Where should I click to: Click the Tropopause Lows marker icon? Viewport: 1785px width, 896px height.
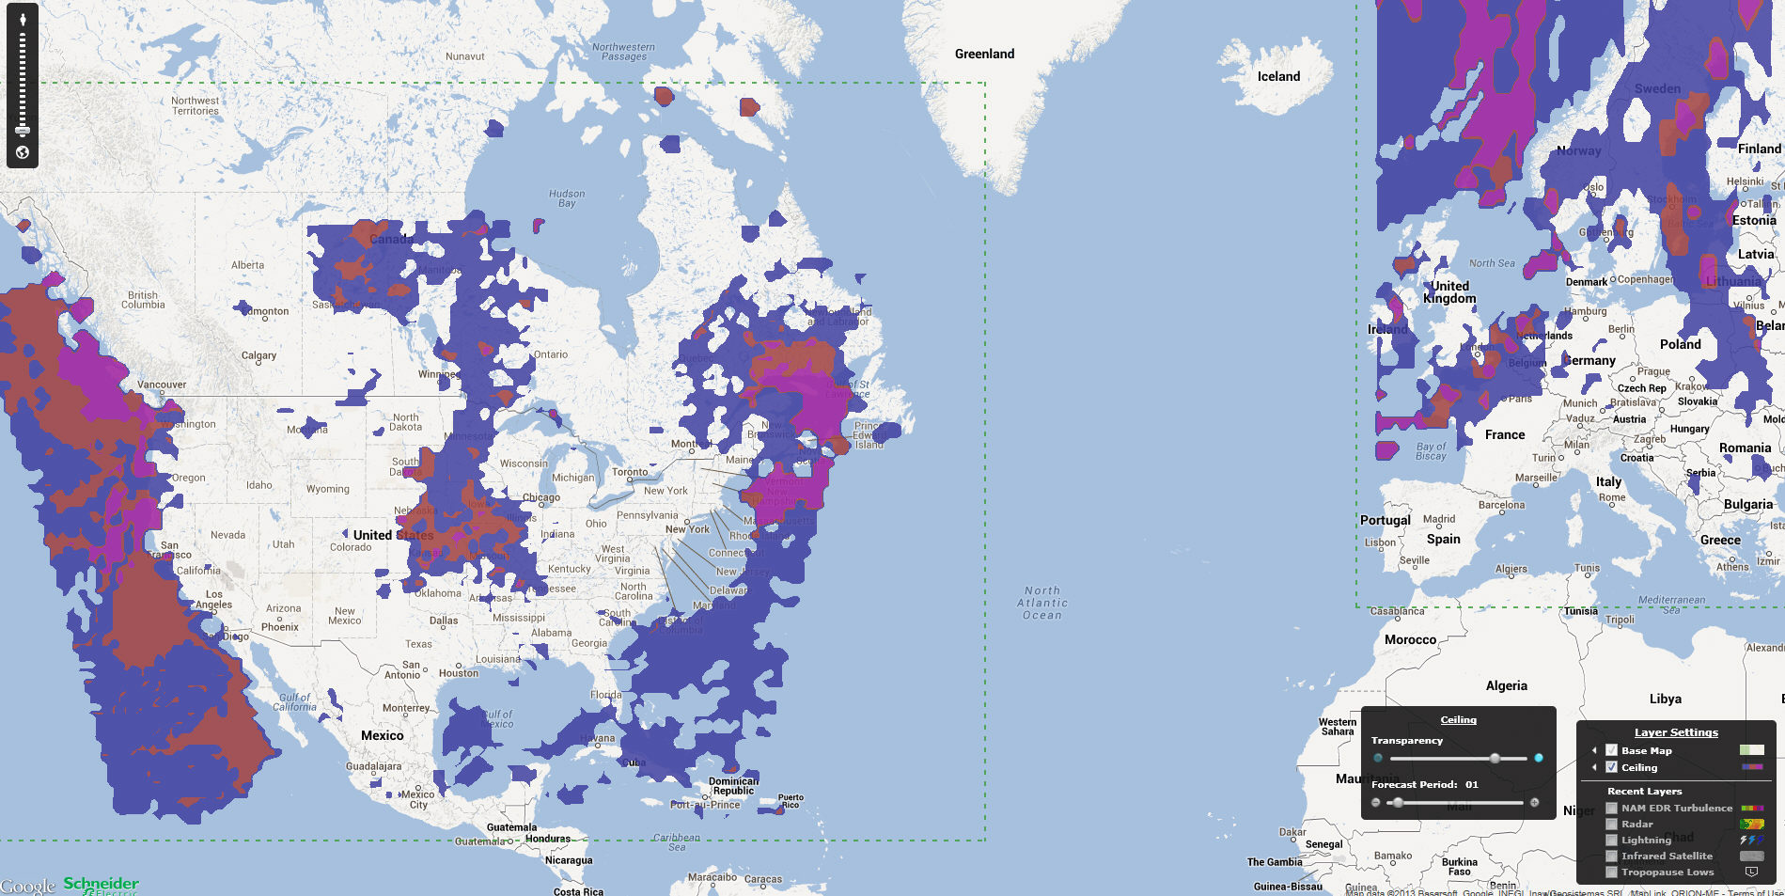click(x=1751, y=872)
